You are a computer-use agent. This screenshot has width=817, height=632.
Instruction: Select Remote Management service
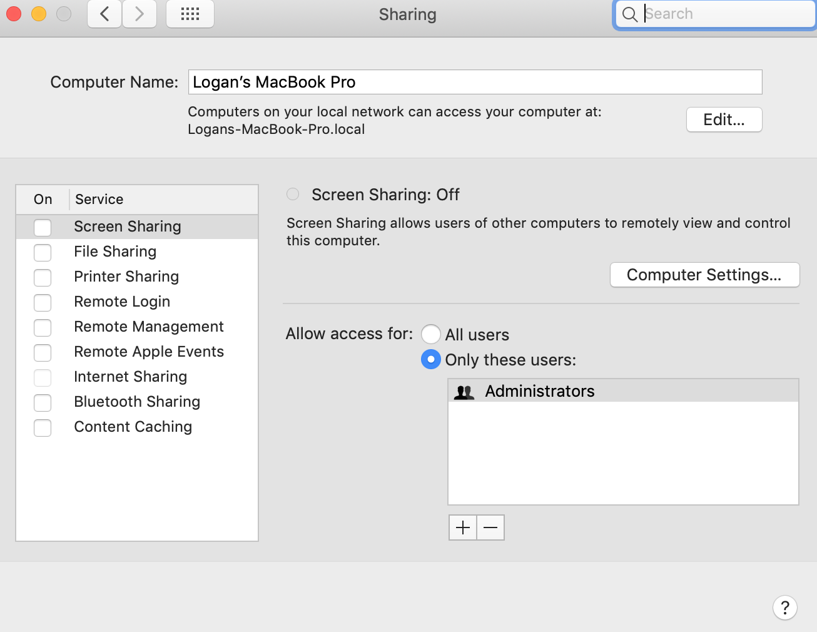tap(137, 327)
